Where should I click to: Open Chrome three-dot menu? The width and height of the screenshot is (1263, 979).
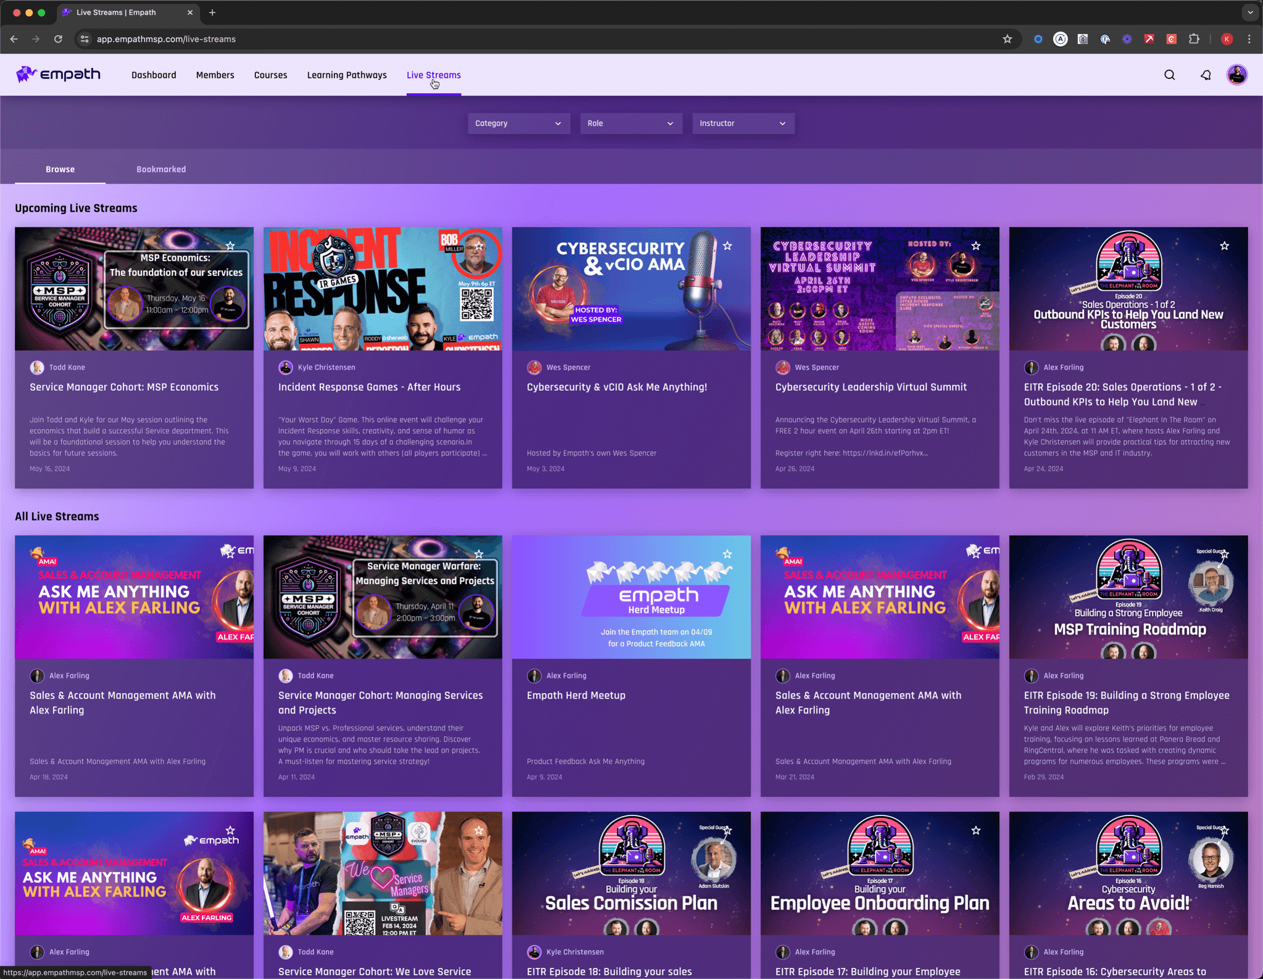pyautogui.click(x=1249, y=39)
